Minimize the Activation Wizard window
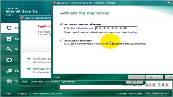 [169, 2]
